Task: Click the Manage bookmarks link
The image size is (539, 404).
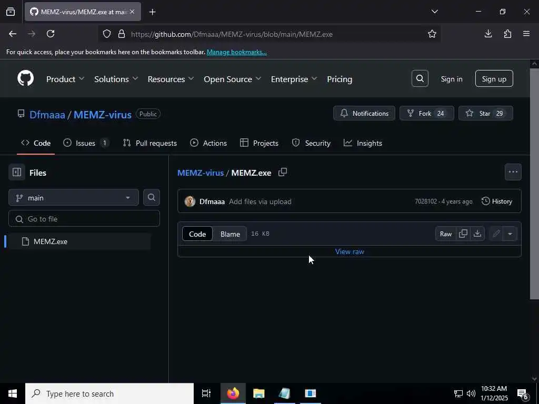Action: (236, 52)
